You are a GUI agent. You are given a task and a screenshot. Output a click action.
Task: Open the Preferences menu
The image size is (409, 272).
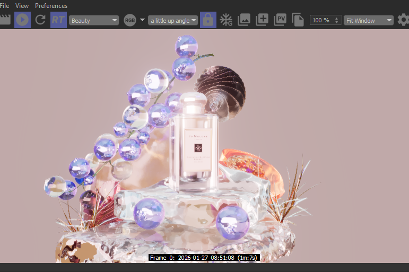point(51,5)
